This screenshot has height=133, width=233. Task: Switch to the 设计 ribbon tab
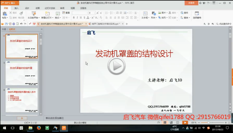coord(27,8)
